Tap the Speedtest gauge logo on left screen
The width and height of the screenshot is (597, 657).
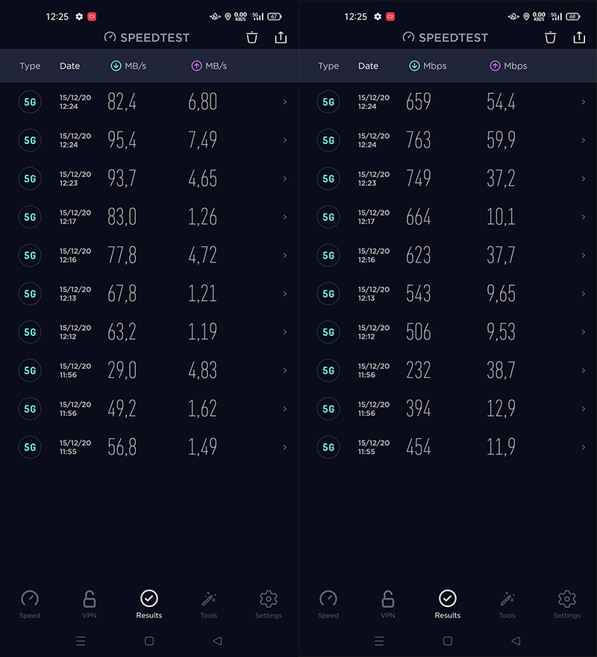click(x=110, y=37)
